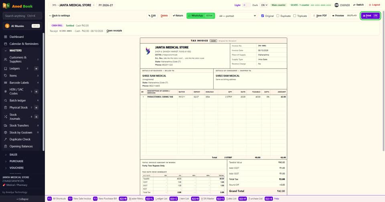385x202 pixels.
Task: Click the Aned Book logo
Action: click(6, 6)
